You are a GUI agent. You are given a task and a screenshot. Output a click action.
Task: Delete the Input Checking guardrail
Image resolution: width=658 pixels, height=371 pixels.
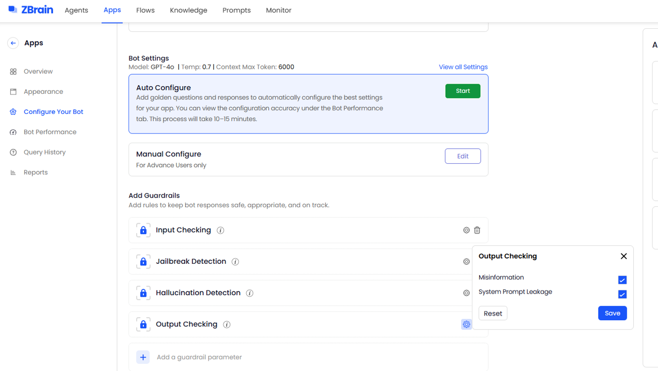pyautogui.click(x=477, y=230)
